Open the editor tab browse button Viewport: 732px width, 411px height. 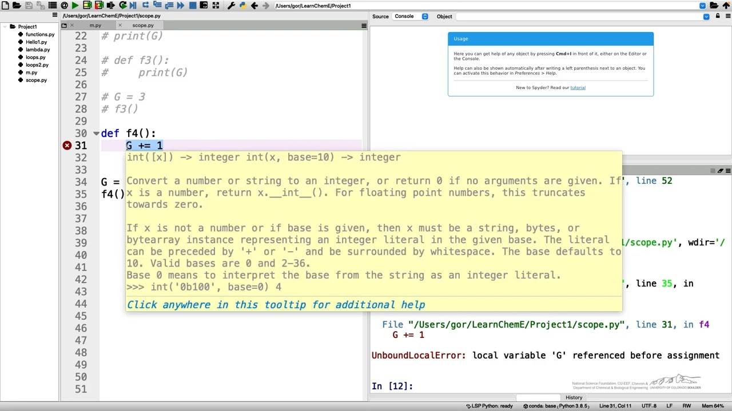pyautogui.click(x=64, y=26)
